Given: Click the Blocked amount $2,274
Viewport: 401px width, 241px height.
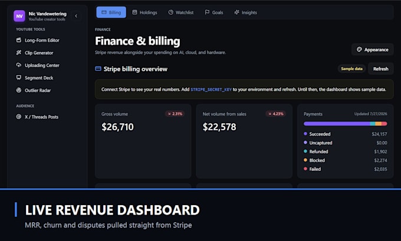Looking at the screenshot, I should pos(380,160).
